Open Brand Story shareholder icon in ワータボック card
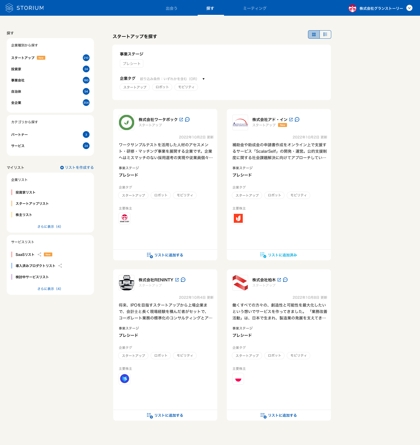The height and width of the screenshot is (445, 420). 125,218
